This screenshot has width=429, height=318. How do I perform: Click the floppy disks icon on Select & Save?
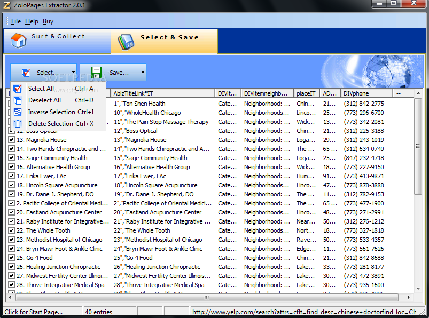point(126,42)
